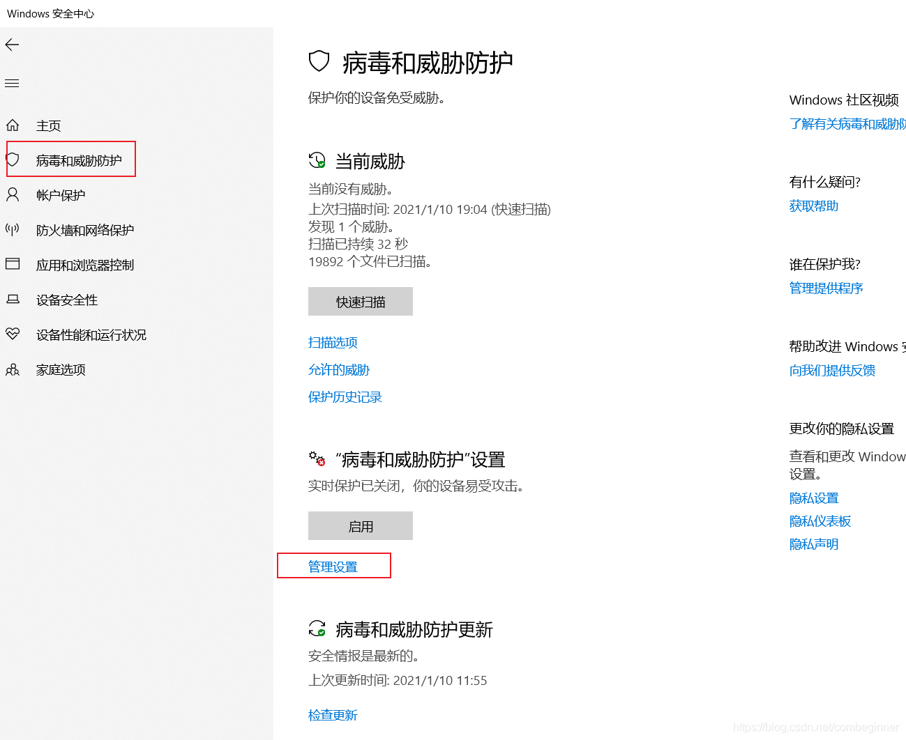Start a scan with 快速扫描 button

361,301
